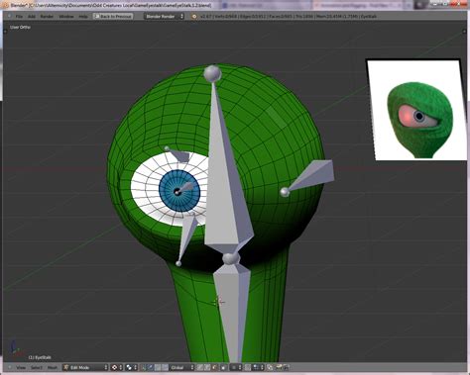Open the pivot point dropdown

[x=130, y=367]
